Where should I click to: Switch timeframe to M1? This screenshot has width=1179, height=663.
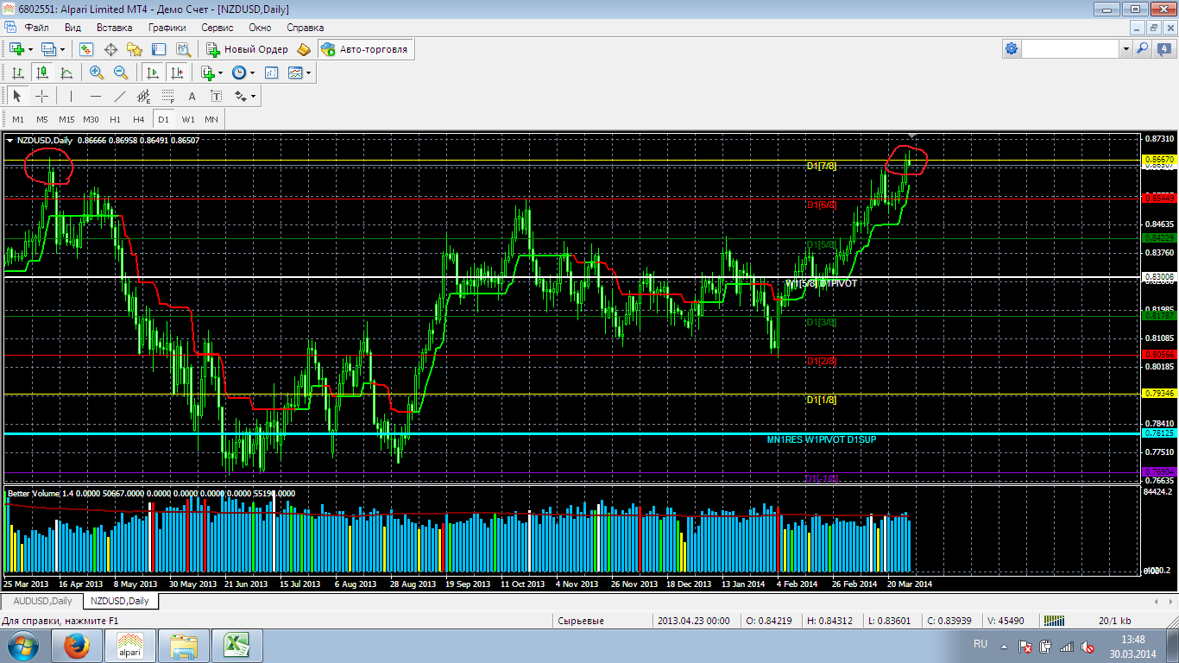click(18, 119)
